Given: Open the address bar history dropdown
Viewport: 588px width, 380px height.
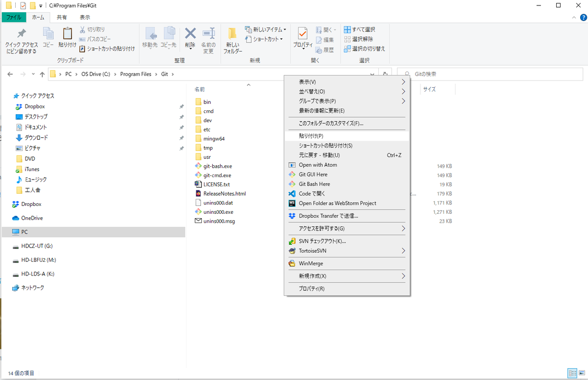Looking at the screenshot, I should (x=373, y=74).
